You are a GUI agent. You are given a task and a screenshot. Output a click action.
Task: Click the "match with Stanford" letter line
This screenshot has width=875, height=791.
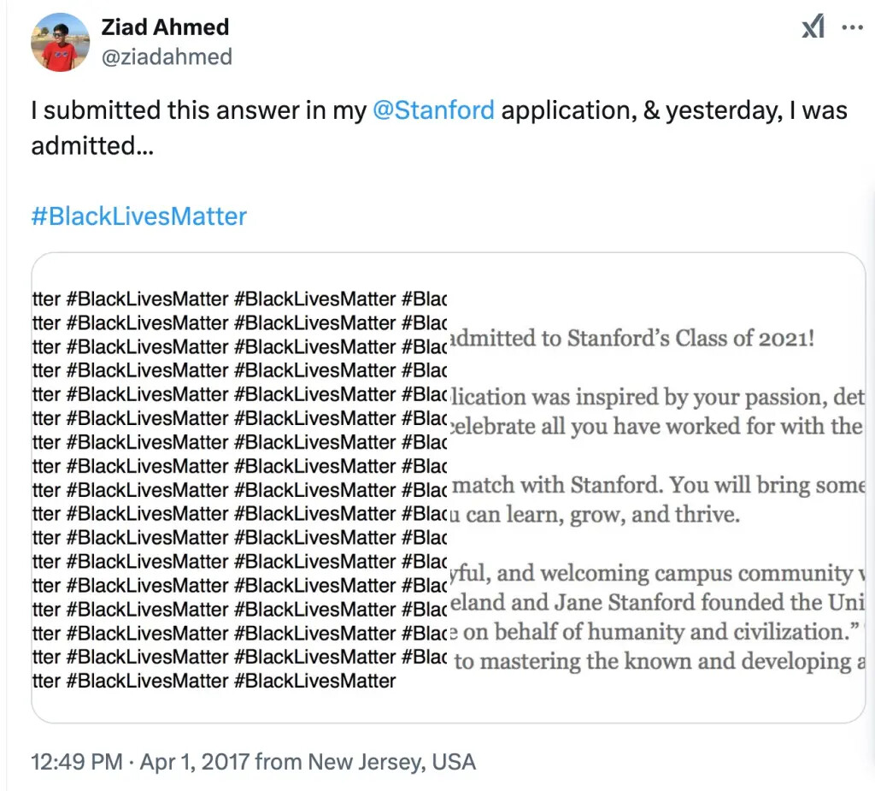pyautogui.click(x=658, y=485)
